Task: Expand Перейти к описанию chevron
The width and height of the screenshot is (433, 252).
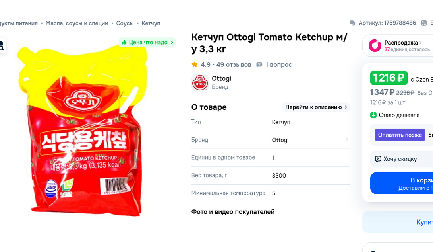Action: [346, 107]
